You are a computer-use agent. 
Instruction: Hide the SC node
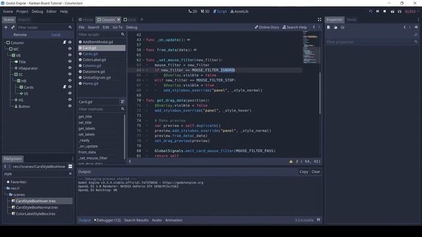click(70, 74)
